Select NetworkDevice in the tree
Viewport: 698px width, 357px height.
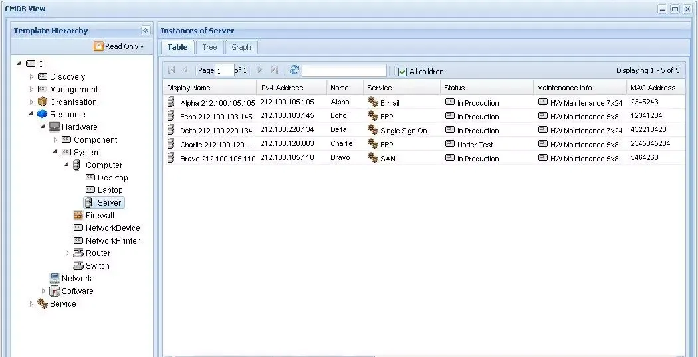point(112,228)
